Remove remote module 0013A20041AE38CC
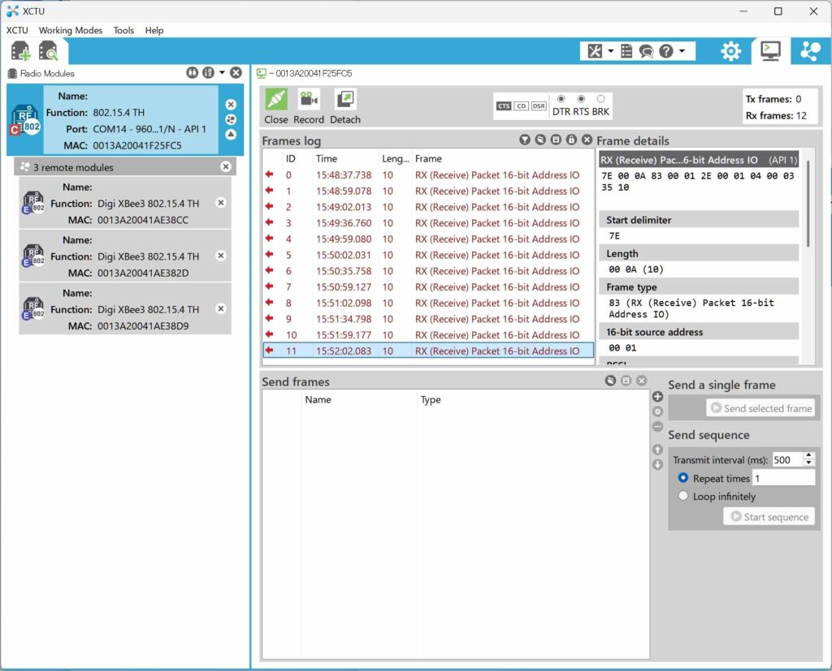Image resolution: width=832 pixels, height=671 pixels. 221,203
